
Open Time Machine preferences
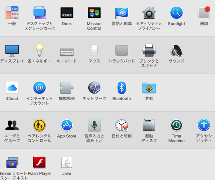click(176, 125)
